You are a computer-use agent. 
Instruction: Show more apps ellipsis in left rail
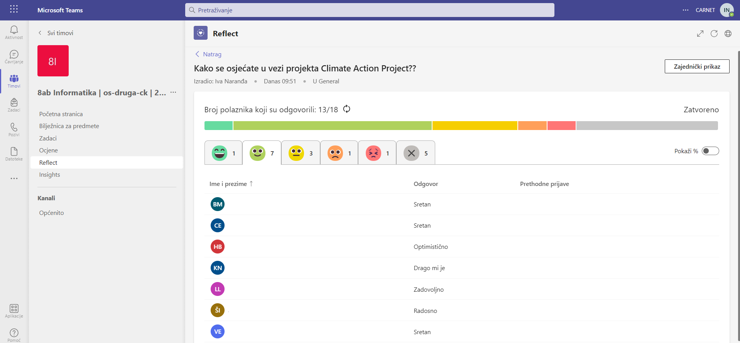[x=14, y=179]
